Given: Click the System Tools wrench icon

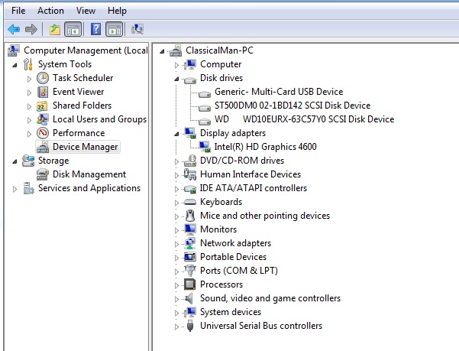Looking at the screenshot, I should click(28, 64).
